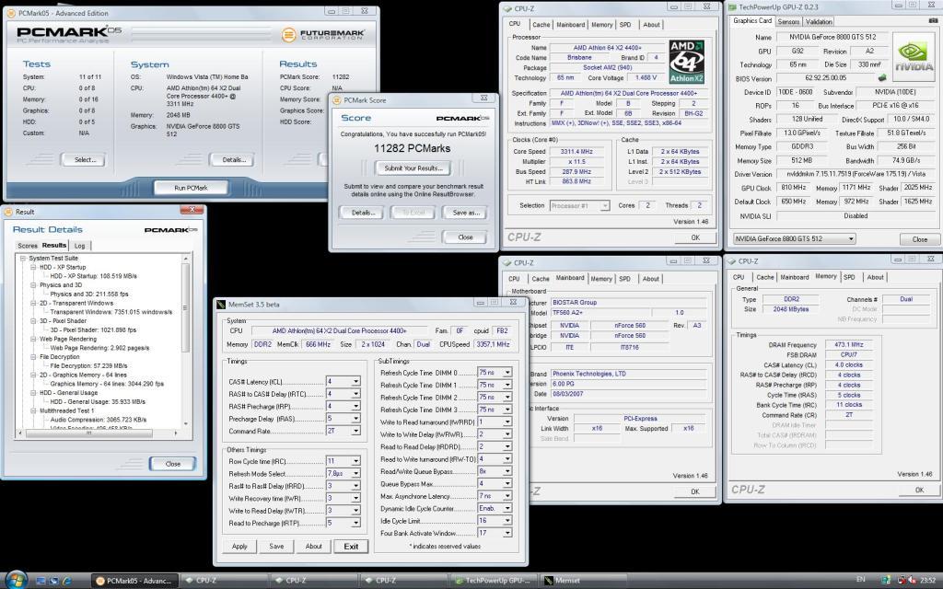943x589 pixels.
Task: Click the clock showing 23:52
Action: [x=928, y=580]
